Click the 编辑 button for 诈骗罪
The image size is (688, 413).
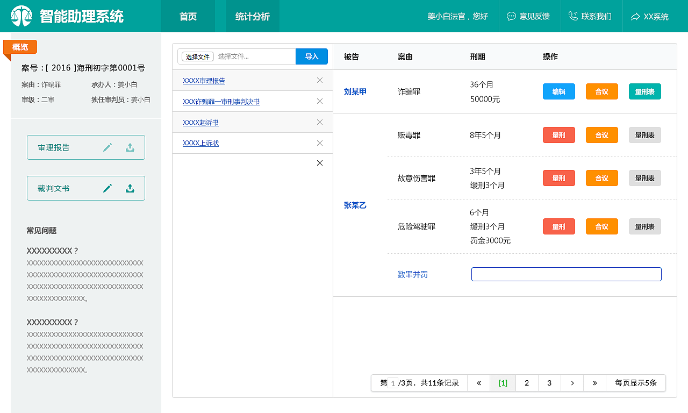pyautogui.click(x=559, y=91)
